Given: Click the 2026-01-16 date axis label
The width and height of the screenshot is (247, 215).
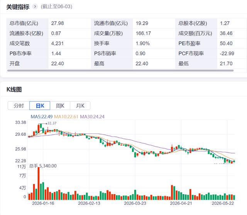Looking at the screenshot, I should pyautogui.click(x=43, y=203).
